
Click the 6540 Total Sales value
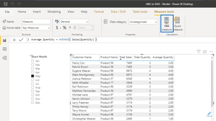click(129, 79)
